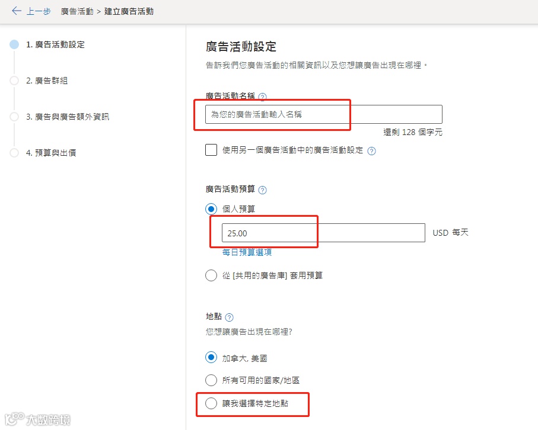
Task: Click step 1 circle indicator in sidebar
Action: click(14, 44)
